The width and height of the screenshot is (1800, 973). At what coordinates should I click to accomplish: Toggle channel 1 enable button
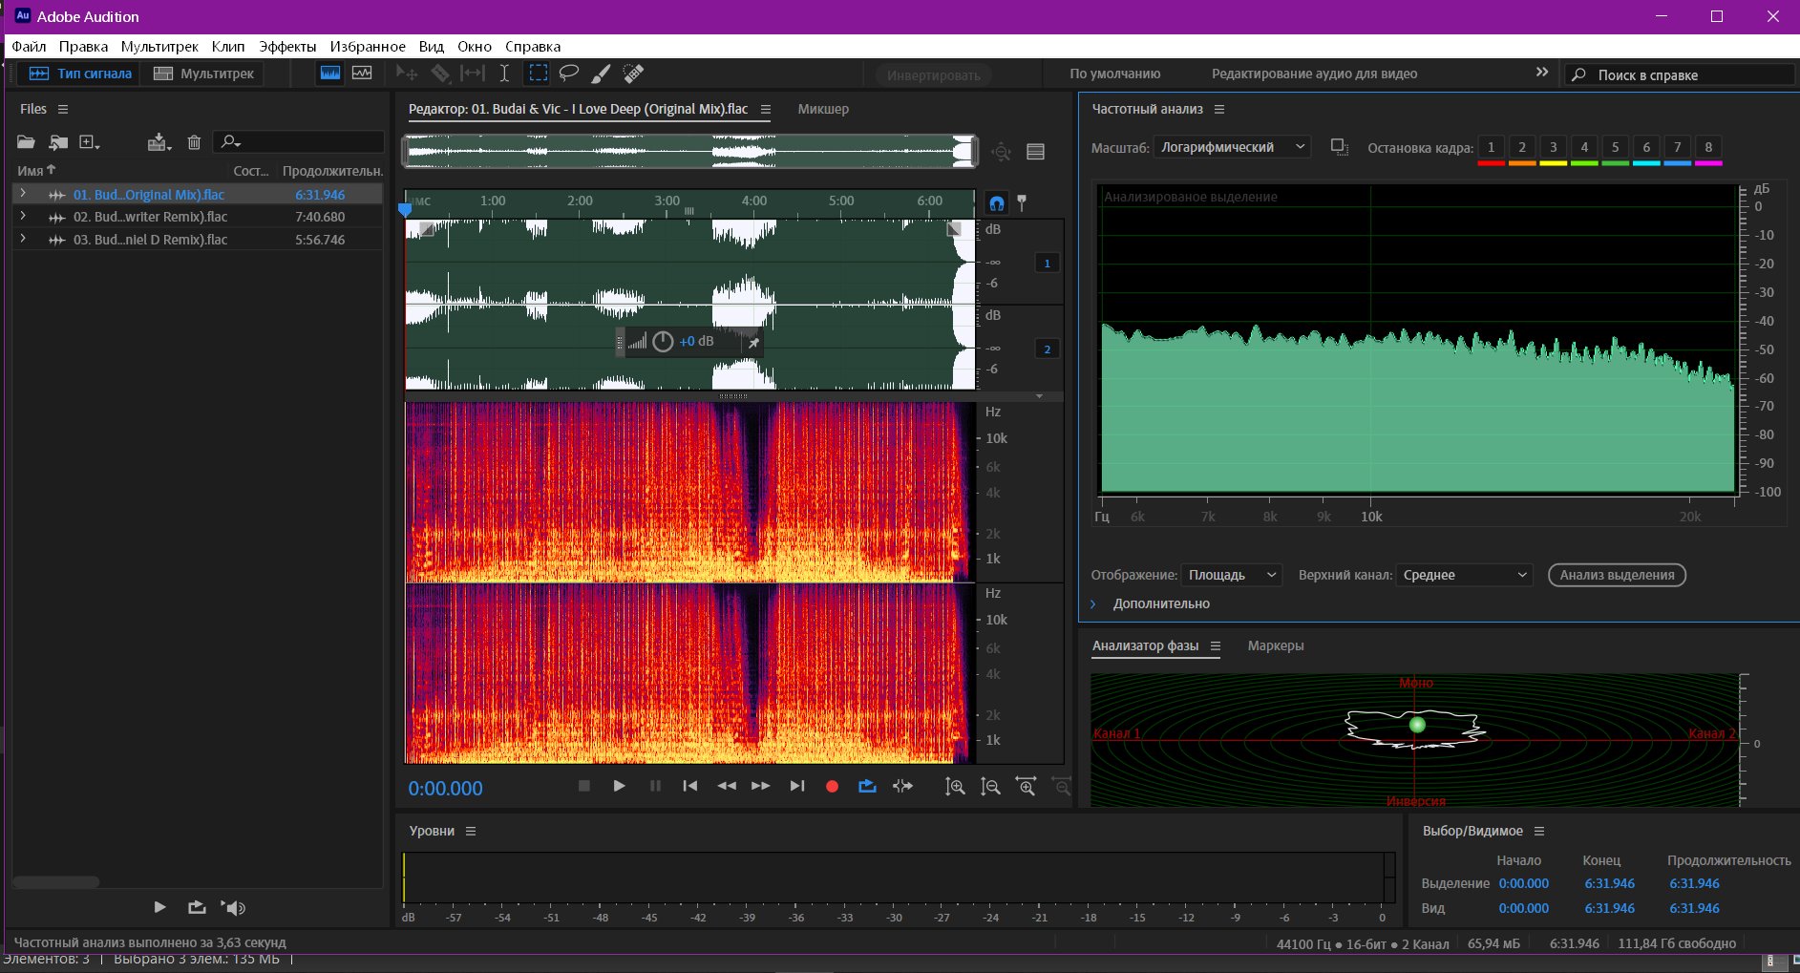click(1047, 263)
